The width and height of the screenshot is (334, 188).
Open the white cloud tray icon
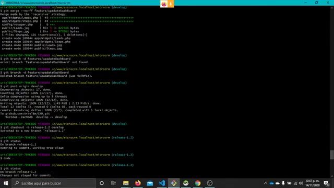278,183
